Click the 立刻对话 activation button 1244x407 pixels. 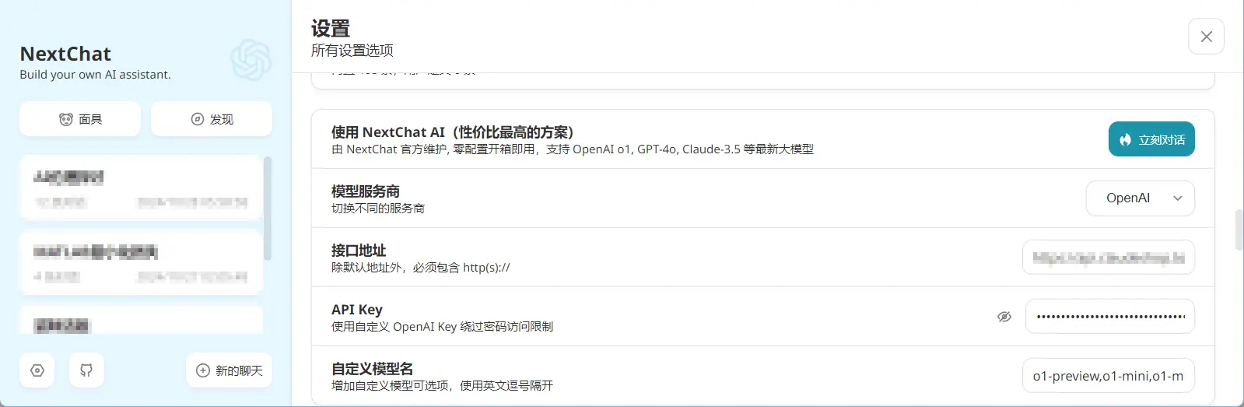pos(1151,139)
